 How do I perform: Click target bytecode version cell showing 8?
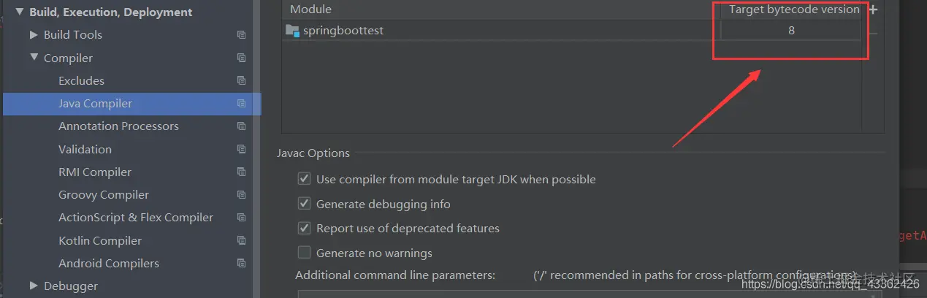tap(791, 31)
